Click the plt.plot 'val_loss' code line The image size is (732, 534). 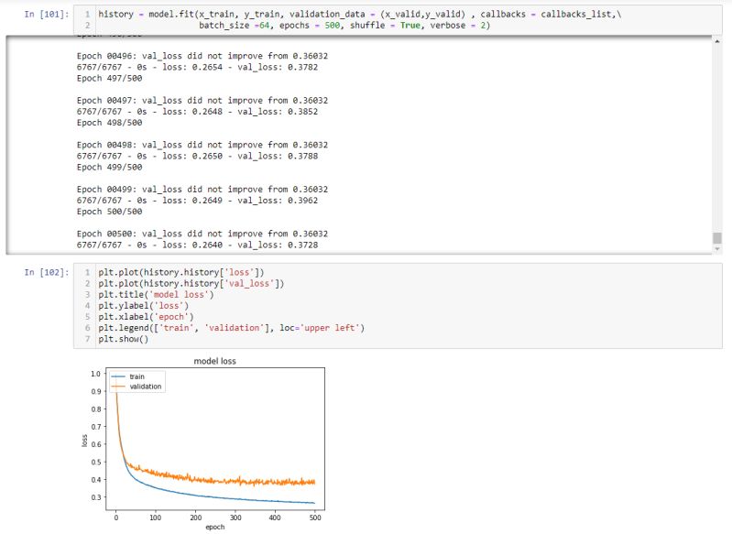[x=191, y=283]
